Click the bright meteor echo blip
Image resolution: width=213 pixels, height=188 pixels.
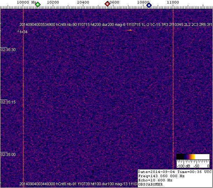click(130, 30)
